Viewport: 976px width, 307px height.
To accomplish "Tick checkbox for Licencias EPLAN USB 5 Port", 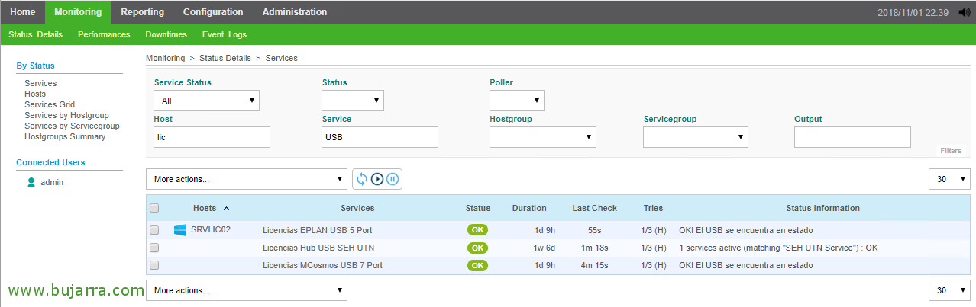I will [155, 229].
